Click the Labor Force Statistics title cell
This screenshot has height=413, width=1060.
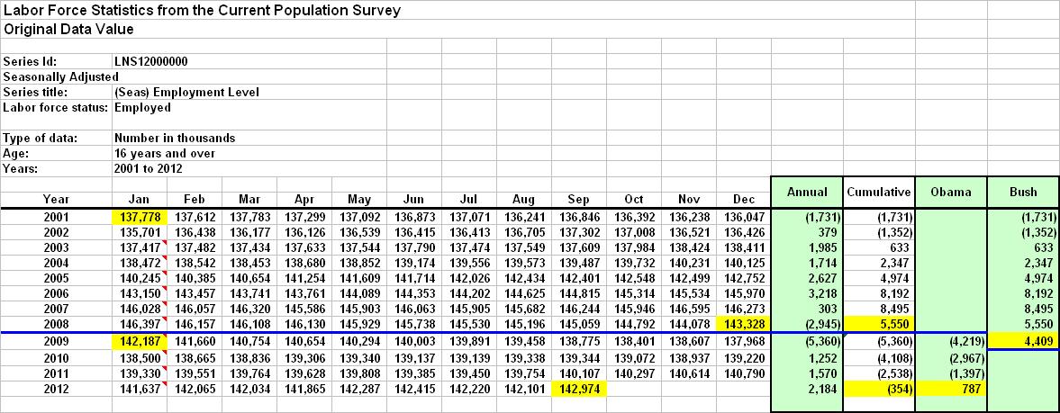[x=203, y=11]
